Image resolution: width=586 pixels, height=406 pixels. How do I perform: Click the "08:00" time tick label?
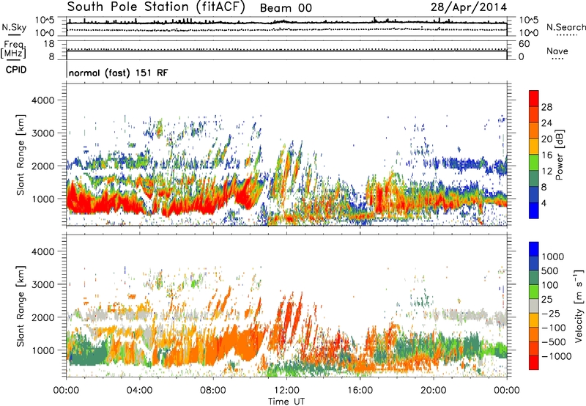(x=213, y=391)
